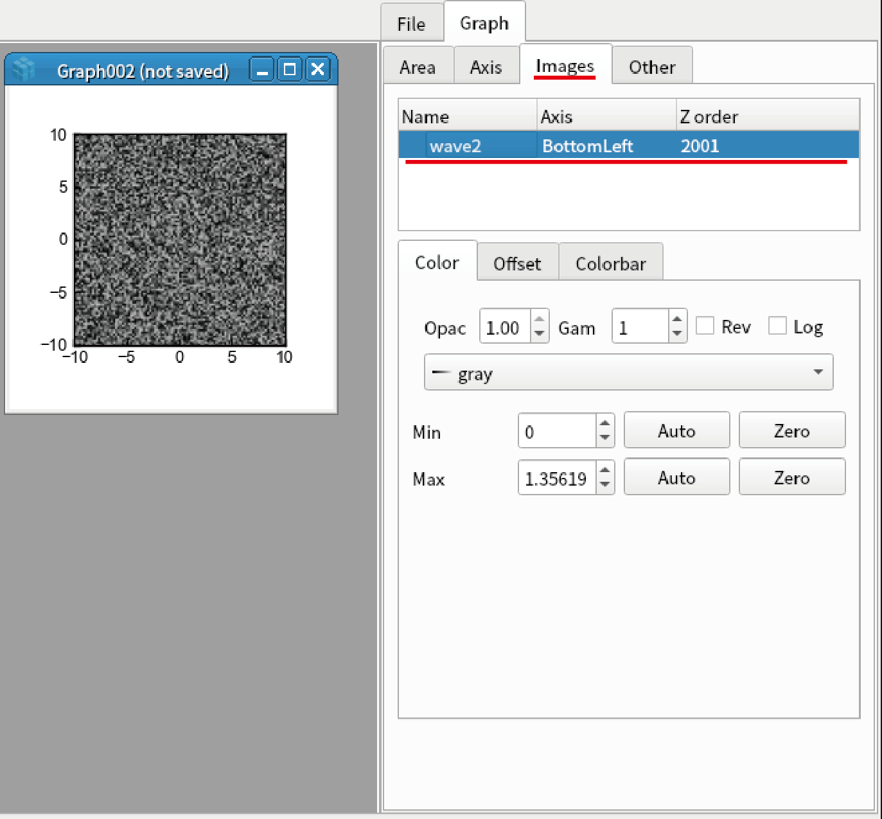882x819 pixels.
Task: Select the wave2 row in image list
Action: (629, 145)
